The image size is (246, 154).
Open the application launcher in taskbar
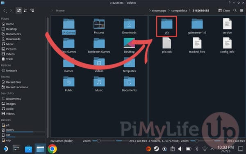click(5, 149)
